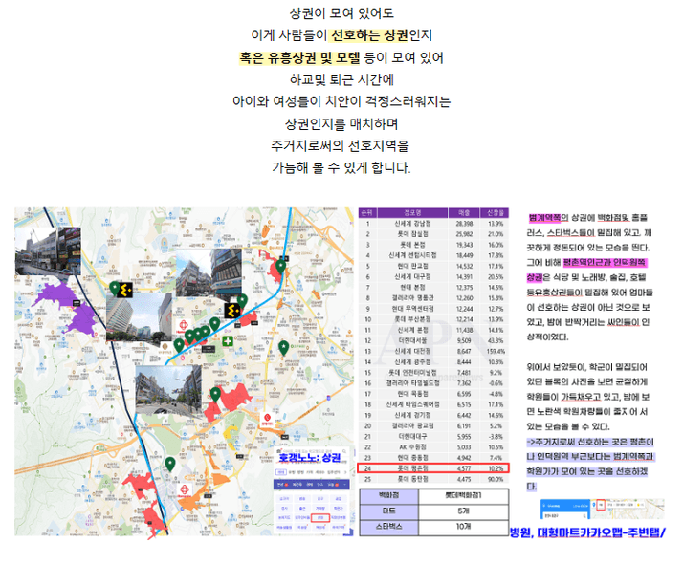Click the yellow-highlighted '선호하는 상권' text
683x565 pixels.
tap(369, 35)
